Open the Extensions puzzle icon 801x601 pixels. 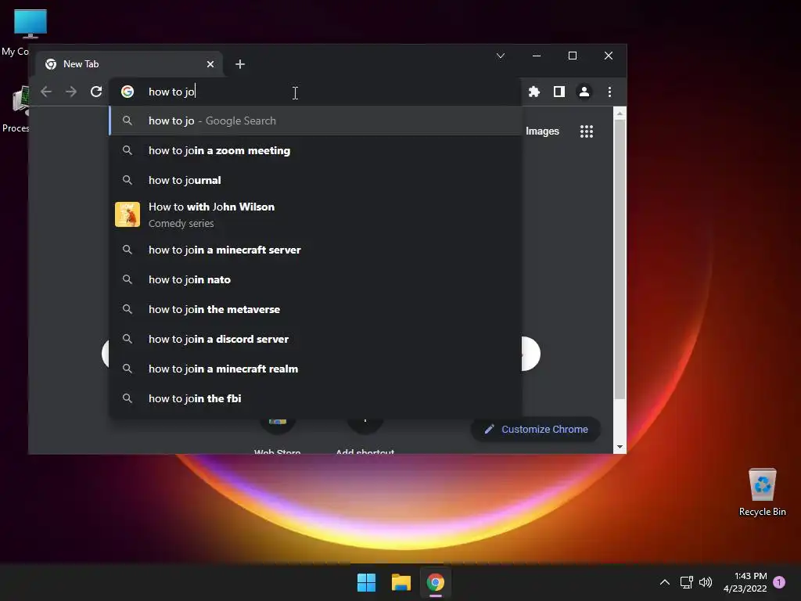533,92
